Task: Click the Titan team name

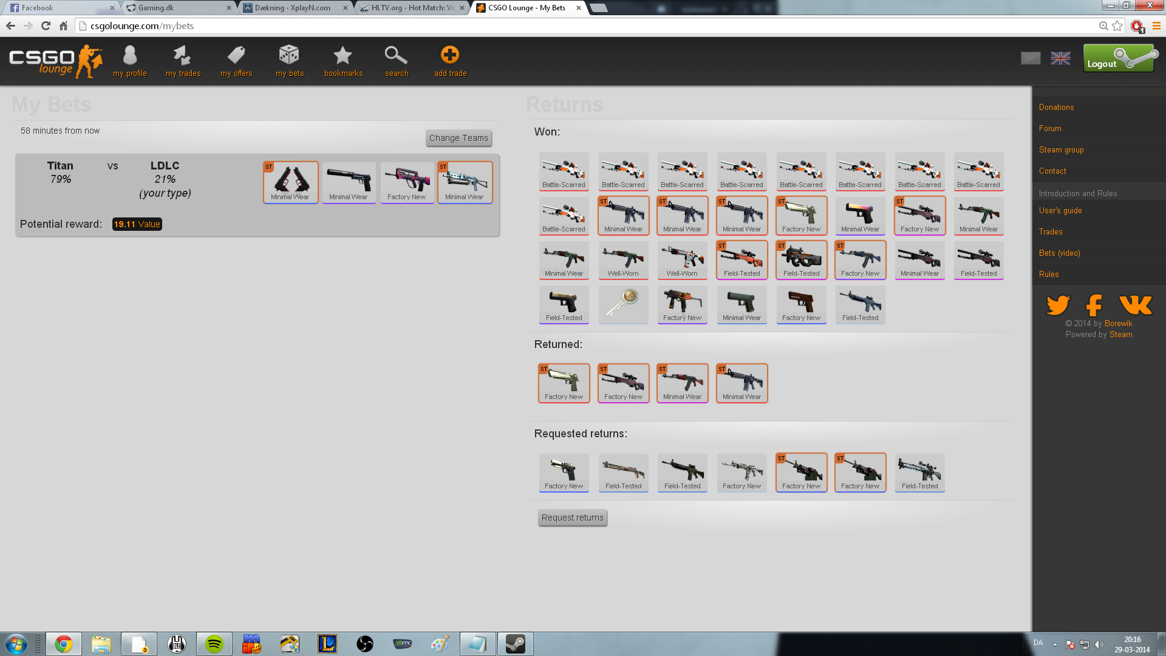Action: pos(60,166)
